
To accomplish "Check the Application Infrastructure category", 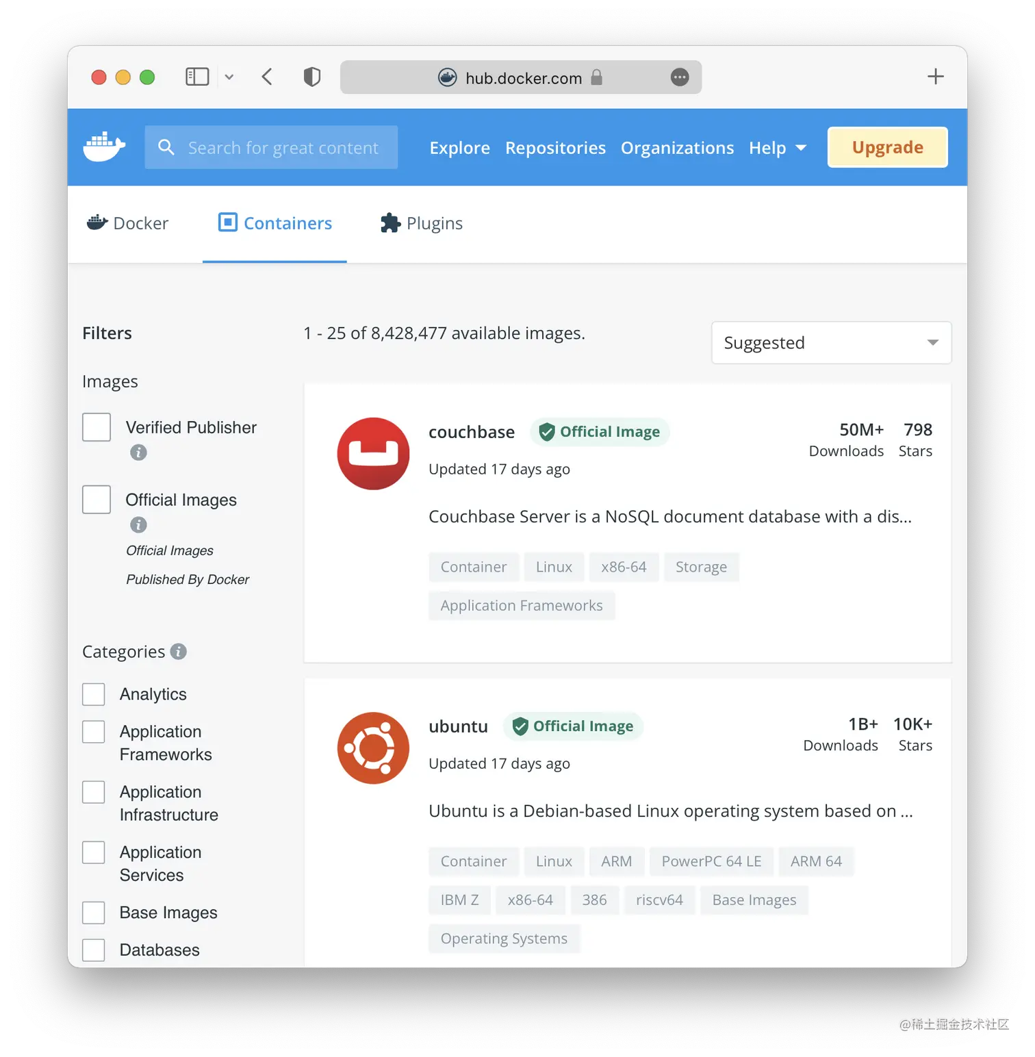I will 94,792.
